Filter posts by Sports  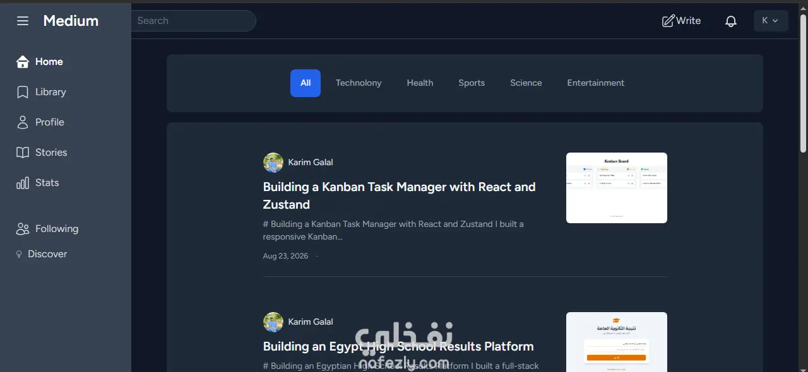click(x=472, y=83)
